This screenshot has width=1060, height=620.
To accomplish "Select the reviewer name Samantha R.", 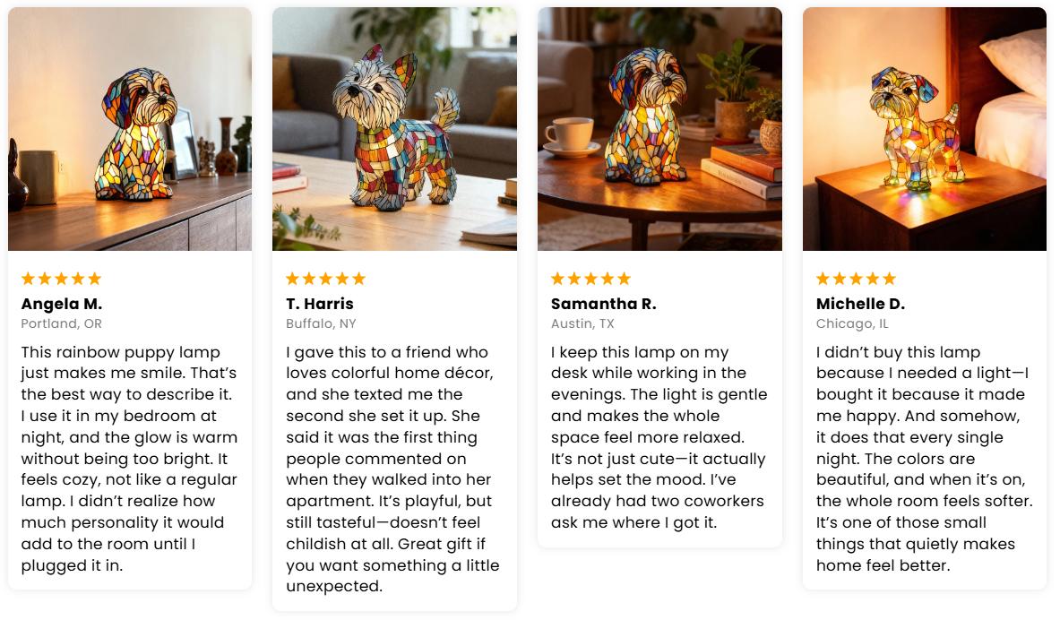I will pyautogui.click(x=604, y=304).
